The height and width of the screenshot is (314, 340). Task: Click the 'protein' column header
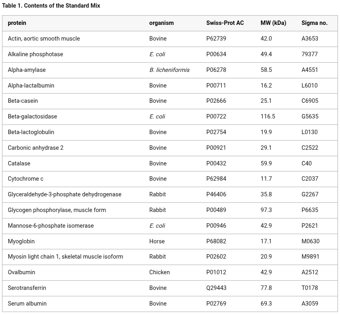[x=17, y=23]
